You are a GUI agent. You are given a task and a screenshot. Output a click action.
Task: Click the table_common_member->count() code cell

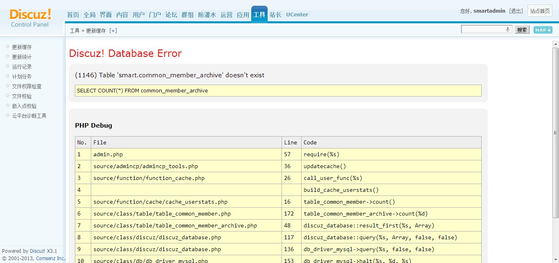coord(391,202)
